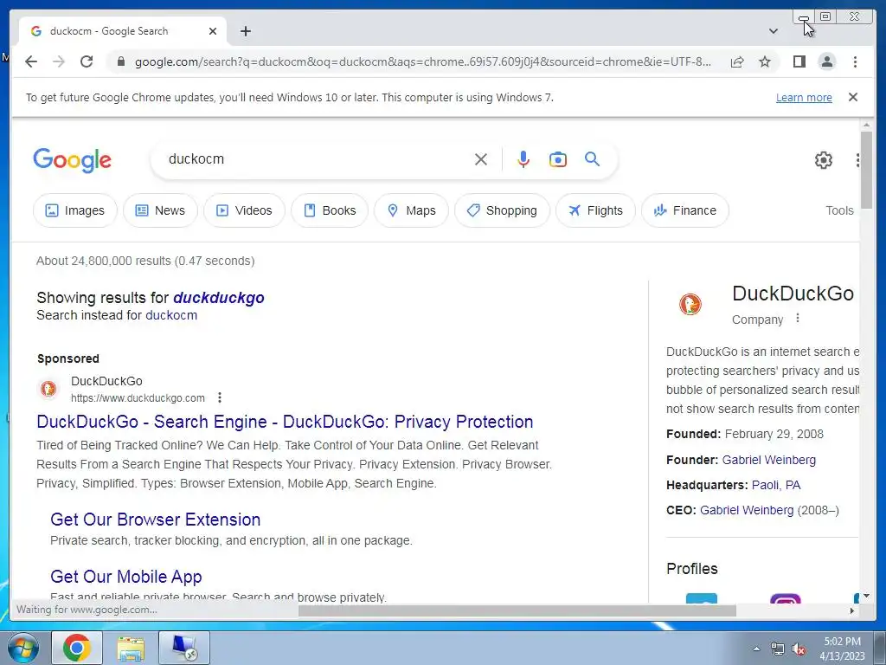The height and width of the screenshot is (665, 886).
Task: Bookmark this tab with the star
Action: (765, 61)
